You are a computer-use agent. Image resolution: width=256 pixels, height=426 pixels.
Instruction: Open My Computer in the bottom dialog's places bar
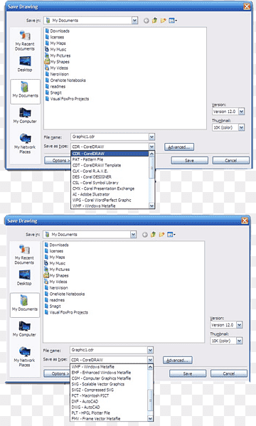pos(24,329)
